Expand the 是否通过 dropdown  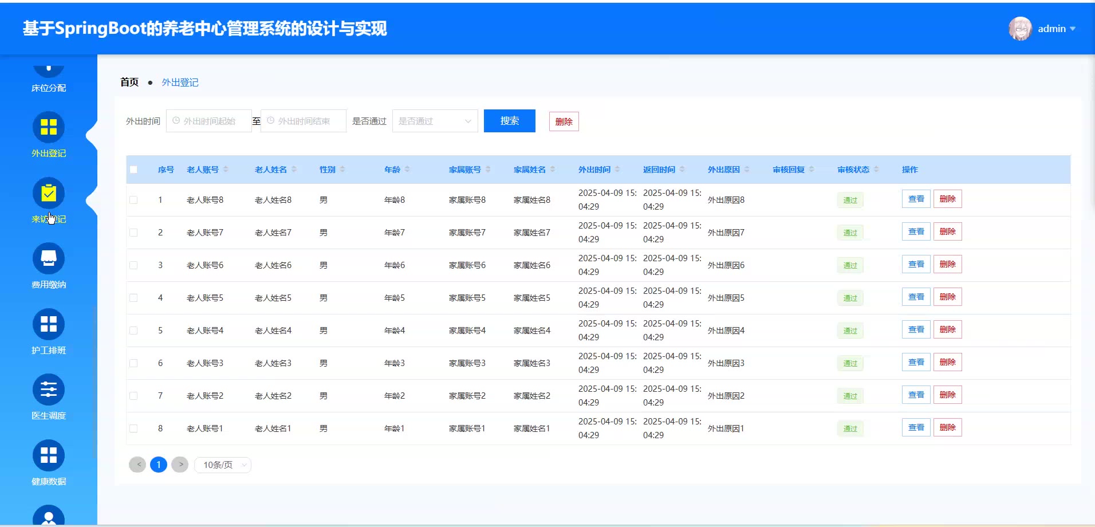pos(435,121)
